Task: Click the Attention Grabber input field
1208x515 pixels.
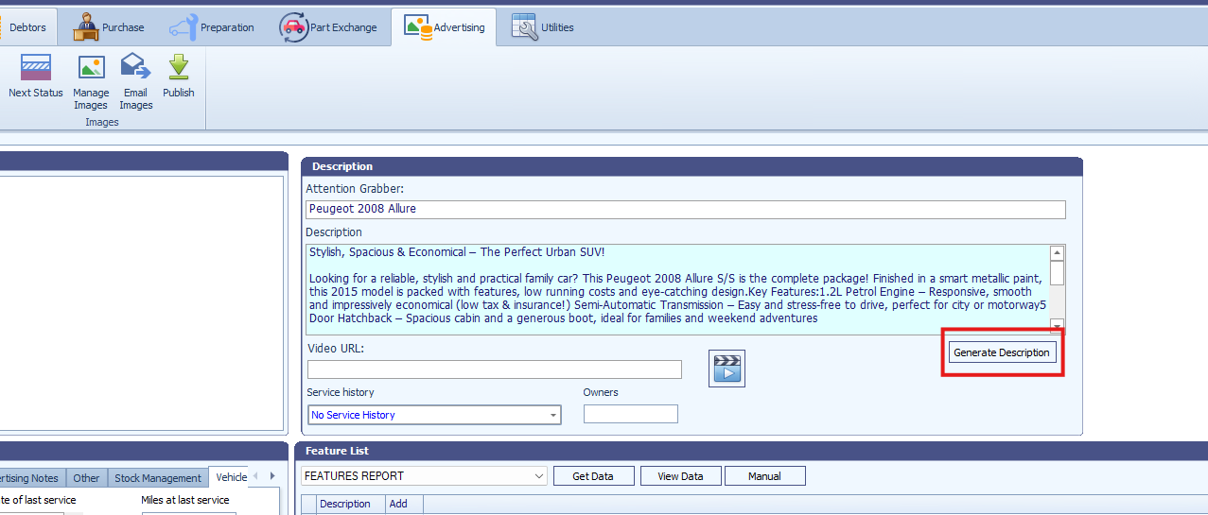Action: coord(686,209)
